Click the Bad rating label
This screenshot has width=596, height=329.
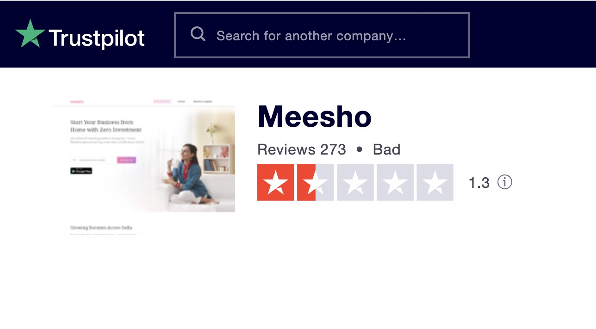(x=387, y=149)
